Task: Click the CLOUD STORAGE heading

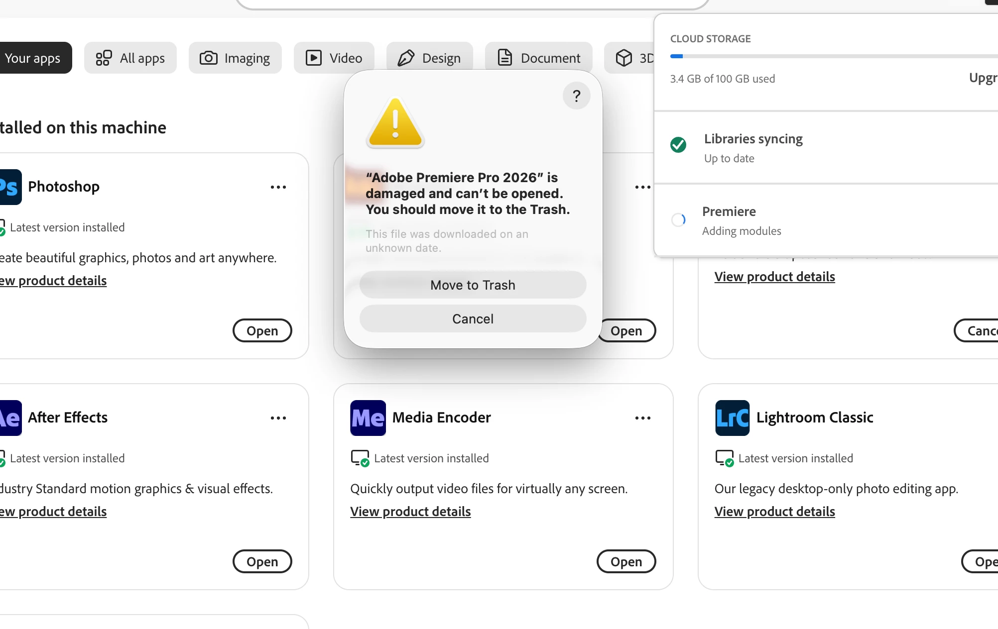Action: point(711,39)
